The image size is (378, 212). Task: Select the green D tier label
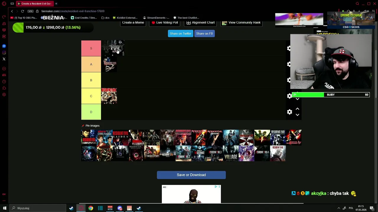click(91, 112)
